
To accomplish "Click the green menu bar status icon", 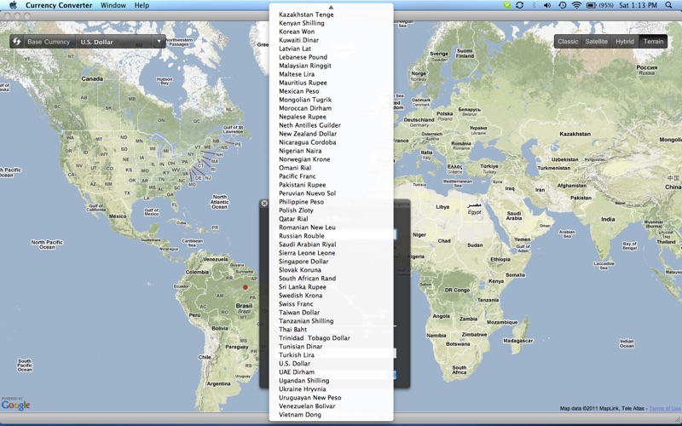I will [506, 5].
